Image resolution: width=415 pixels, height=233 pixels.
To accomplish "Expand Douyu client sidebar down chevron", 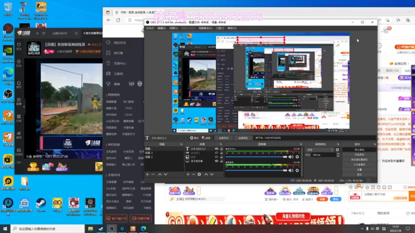I will coord(19,163).
